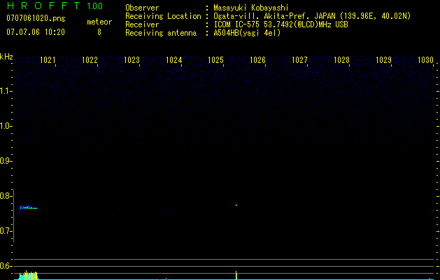Click the kHz axis unit label
Viewport: 440px width, 280px height.
click(x=6, y=57)
